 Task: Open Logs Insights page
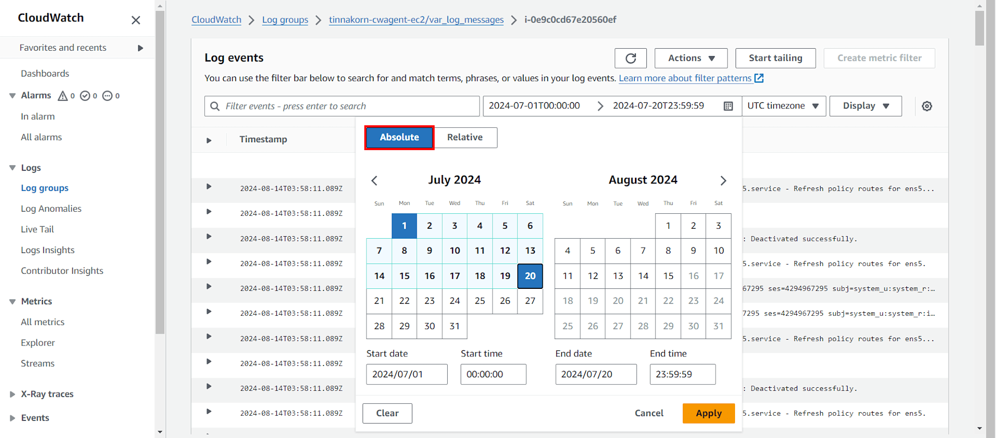(x=48, y=250)
